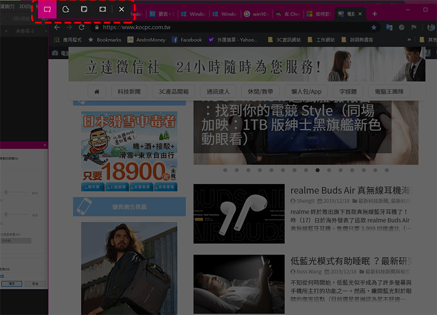Expand the 休閒/教學 menu

(260, 91)
